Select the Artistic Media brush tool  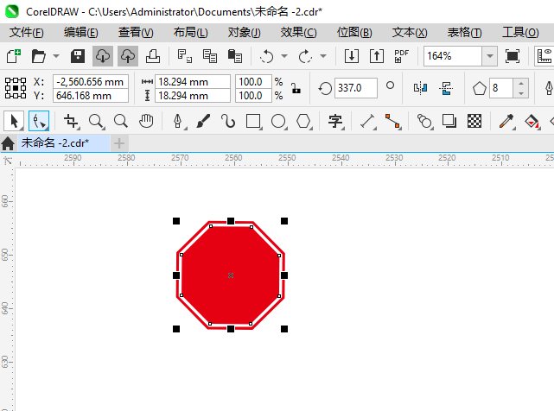click(x=203, y=121)
